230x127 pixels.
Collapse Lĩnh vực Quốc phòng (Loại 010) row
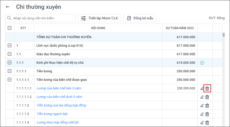pyautogui.click(x=10, y=46)
